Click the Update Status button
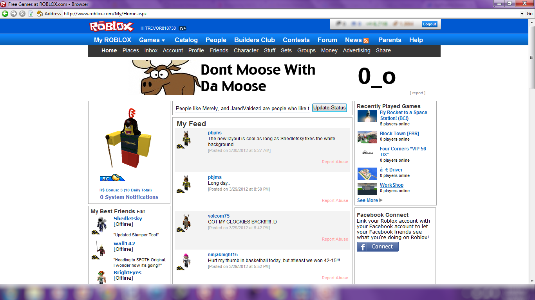Screen dimensions: 535x300 [x=329, y=108]
